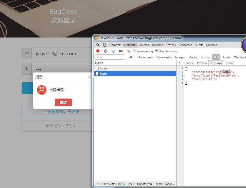
Task: Click the red record network log button
Action: click(98, 51)
